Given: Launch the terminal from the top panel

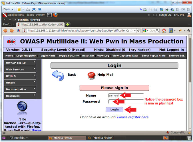Looking at the screenshot, I should point(49,15).
